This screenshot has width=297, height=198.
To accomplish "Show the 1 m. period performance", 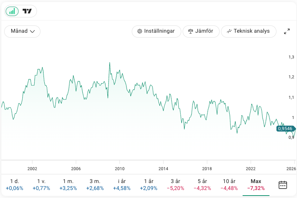I will click(x=68, y=185).
